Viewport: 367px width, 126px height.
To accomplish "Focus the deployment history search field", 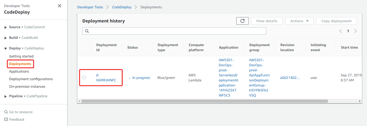I will tap(174, 31).
